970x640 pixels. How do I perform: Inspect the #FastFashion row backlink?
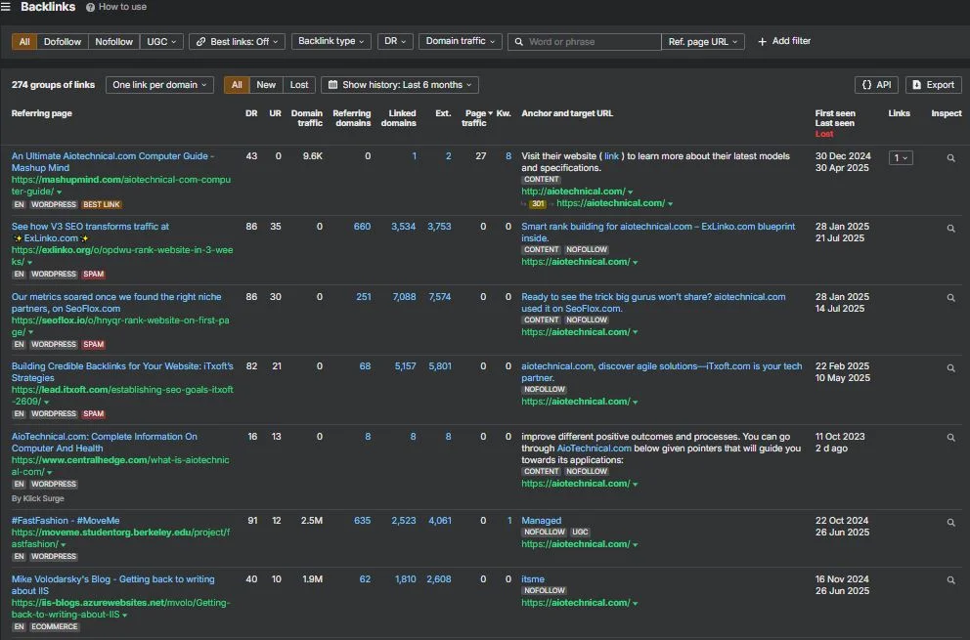tap(950, 523)
